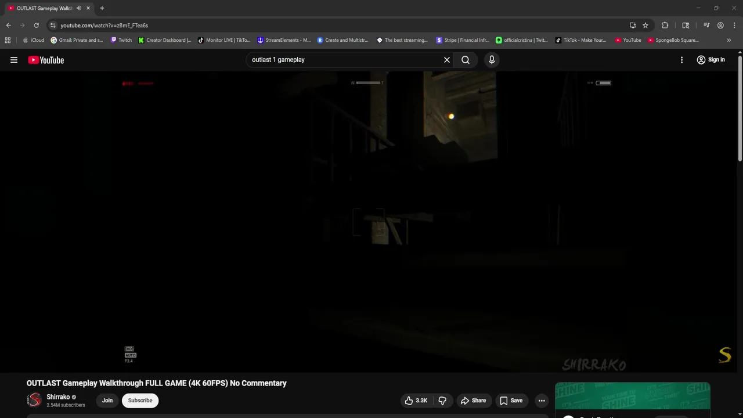Open Monitor LIVE TikTok bookmark
The height and width of the screenshot is (418, 743).
[x=224, y=40]
